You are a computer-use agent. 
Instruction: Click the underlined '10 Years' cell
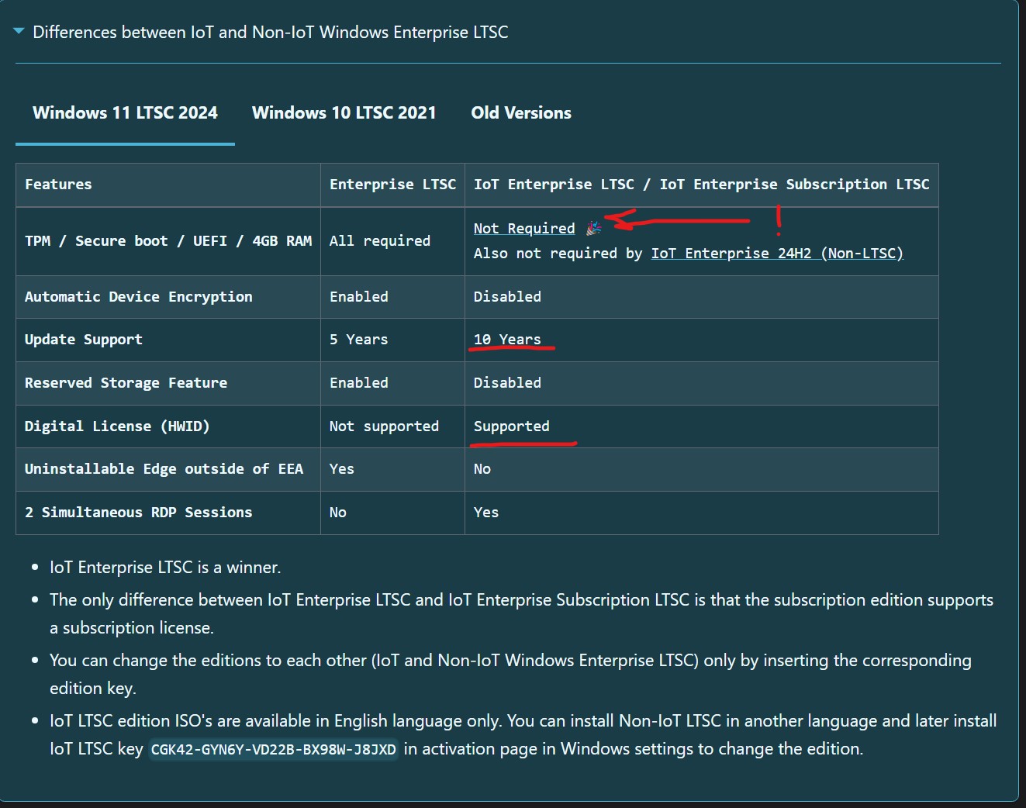pyautogui.click(x=507, y=340)
